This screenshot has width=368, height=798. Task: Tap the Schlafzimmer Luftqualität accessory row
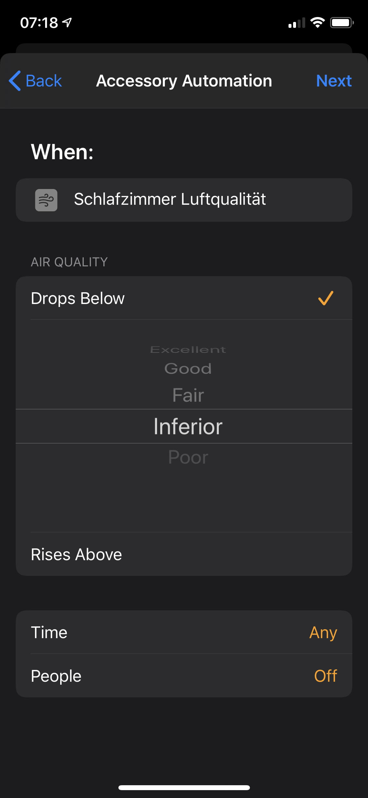click(x=184, y=200)
